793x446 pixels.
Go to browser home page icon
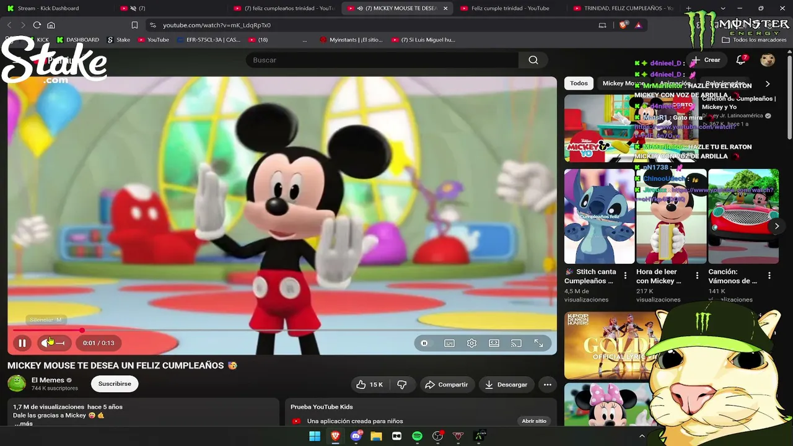[x=51, y=25]
